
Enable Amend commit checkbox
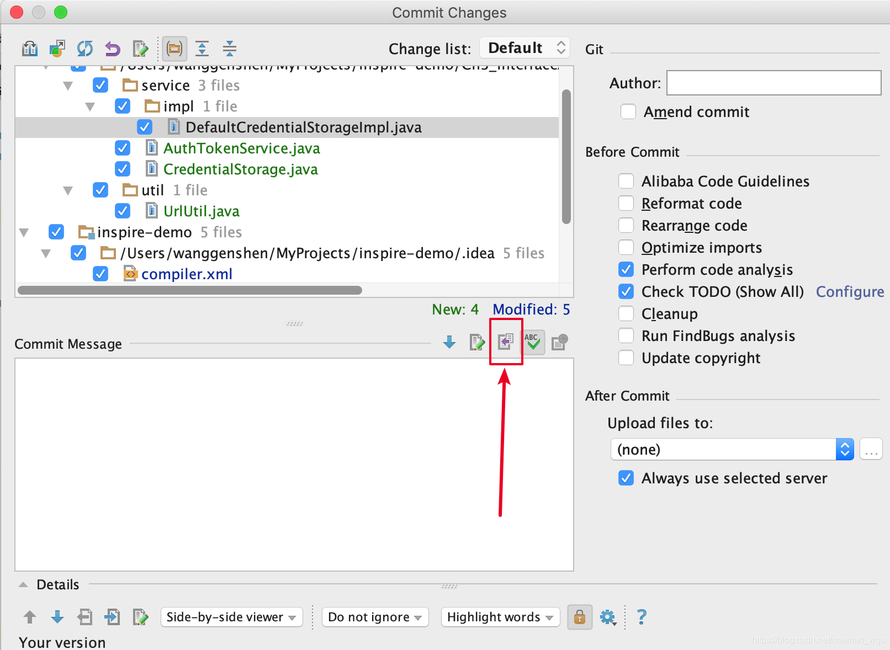coord(628,111)
